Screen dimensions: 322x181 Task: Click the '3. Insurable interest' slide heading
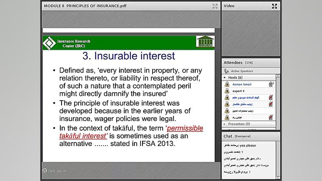tap(129, 56)
